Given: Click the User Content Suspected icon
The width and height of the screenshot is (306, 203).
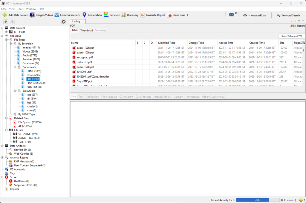Looking at the screenshot, I should (11, 165).
